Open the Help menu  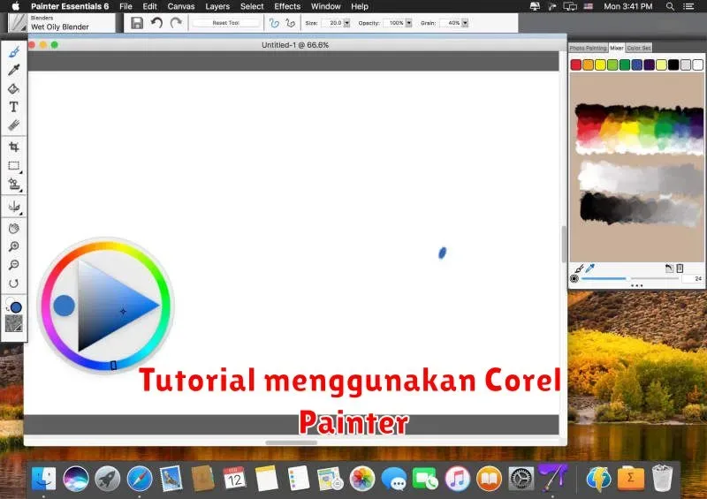[x=360, y=6]
